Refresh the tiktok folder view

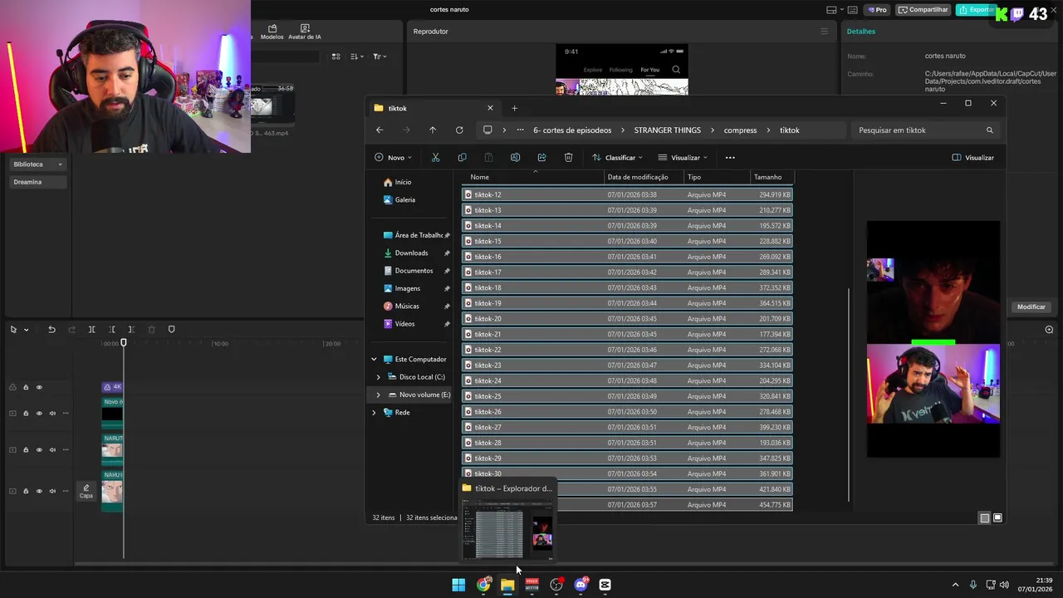tap(459, 130)
